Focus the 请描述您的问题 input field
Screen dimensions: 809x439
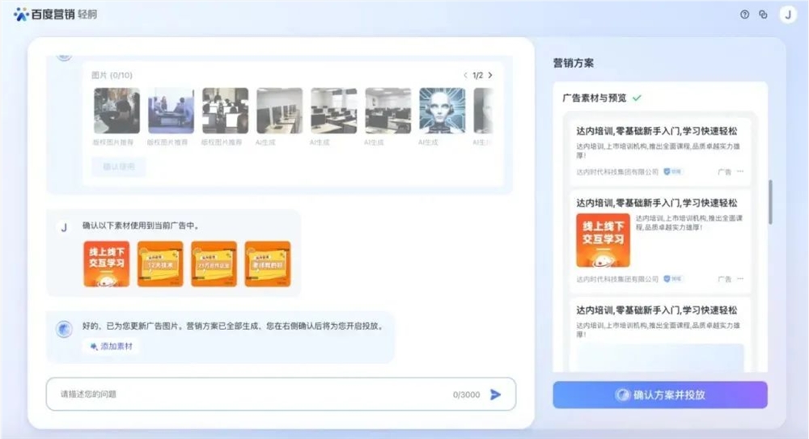(281, 394)
